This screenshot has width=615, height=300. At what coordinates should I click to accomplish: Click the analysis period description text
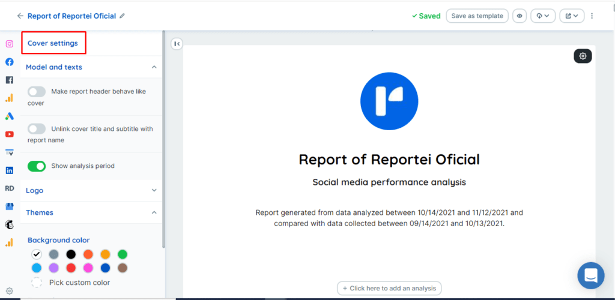(389, 218)
